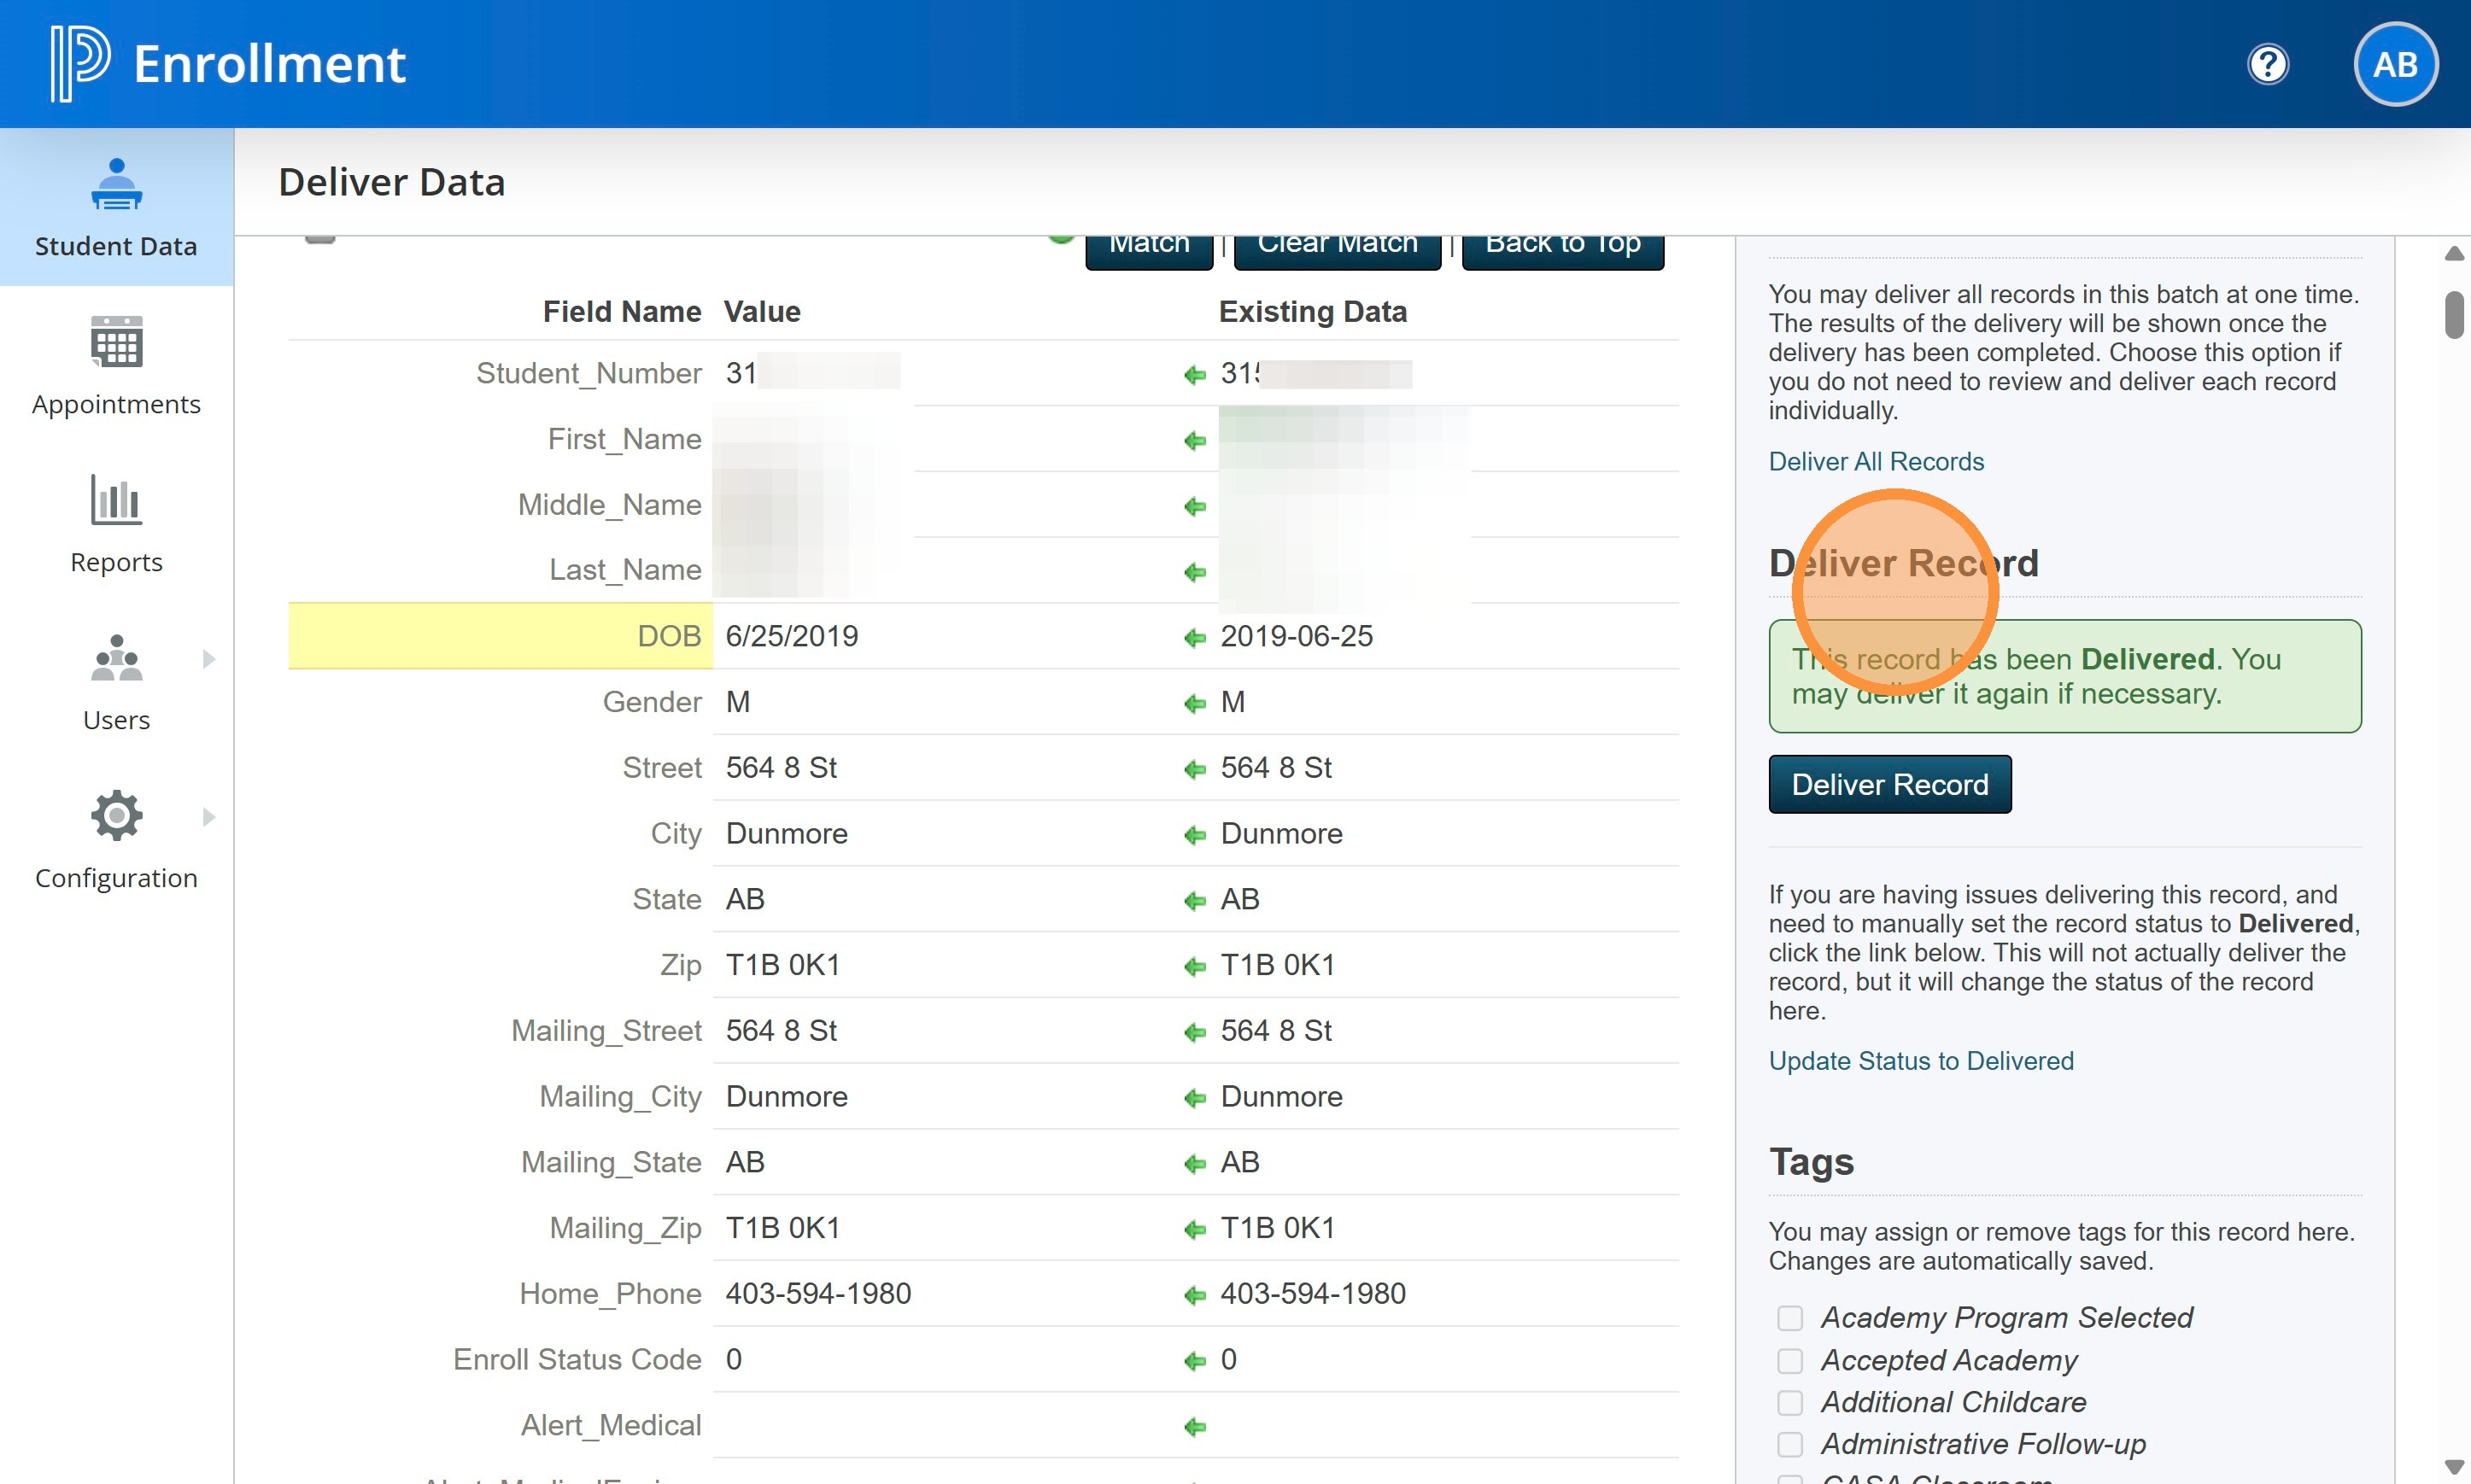Screen dimensions: 2471x1484
Task: Click the Deliver All Records link
Action: click(1875, 461)
